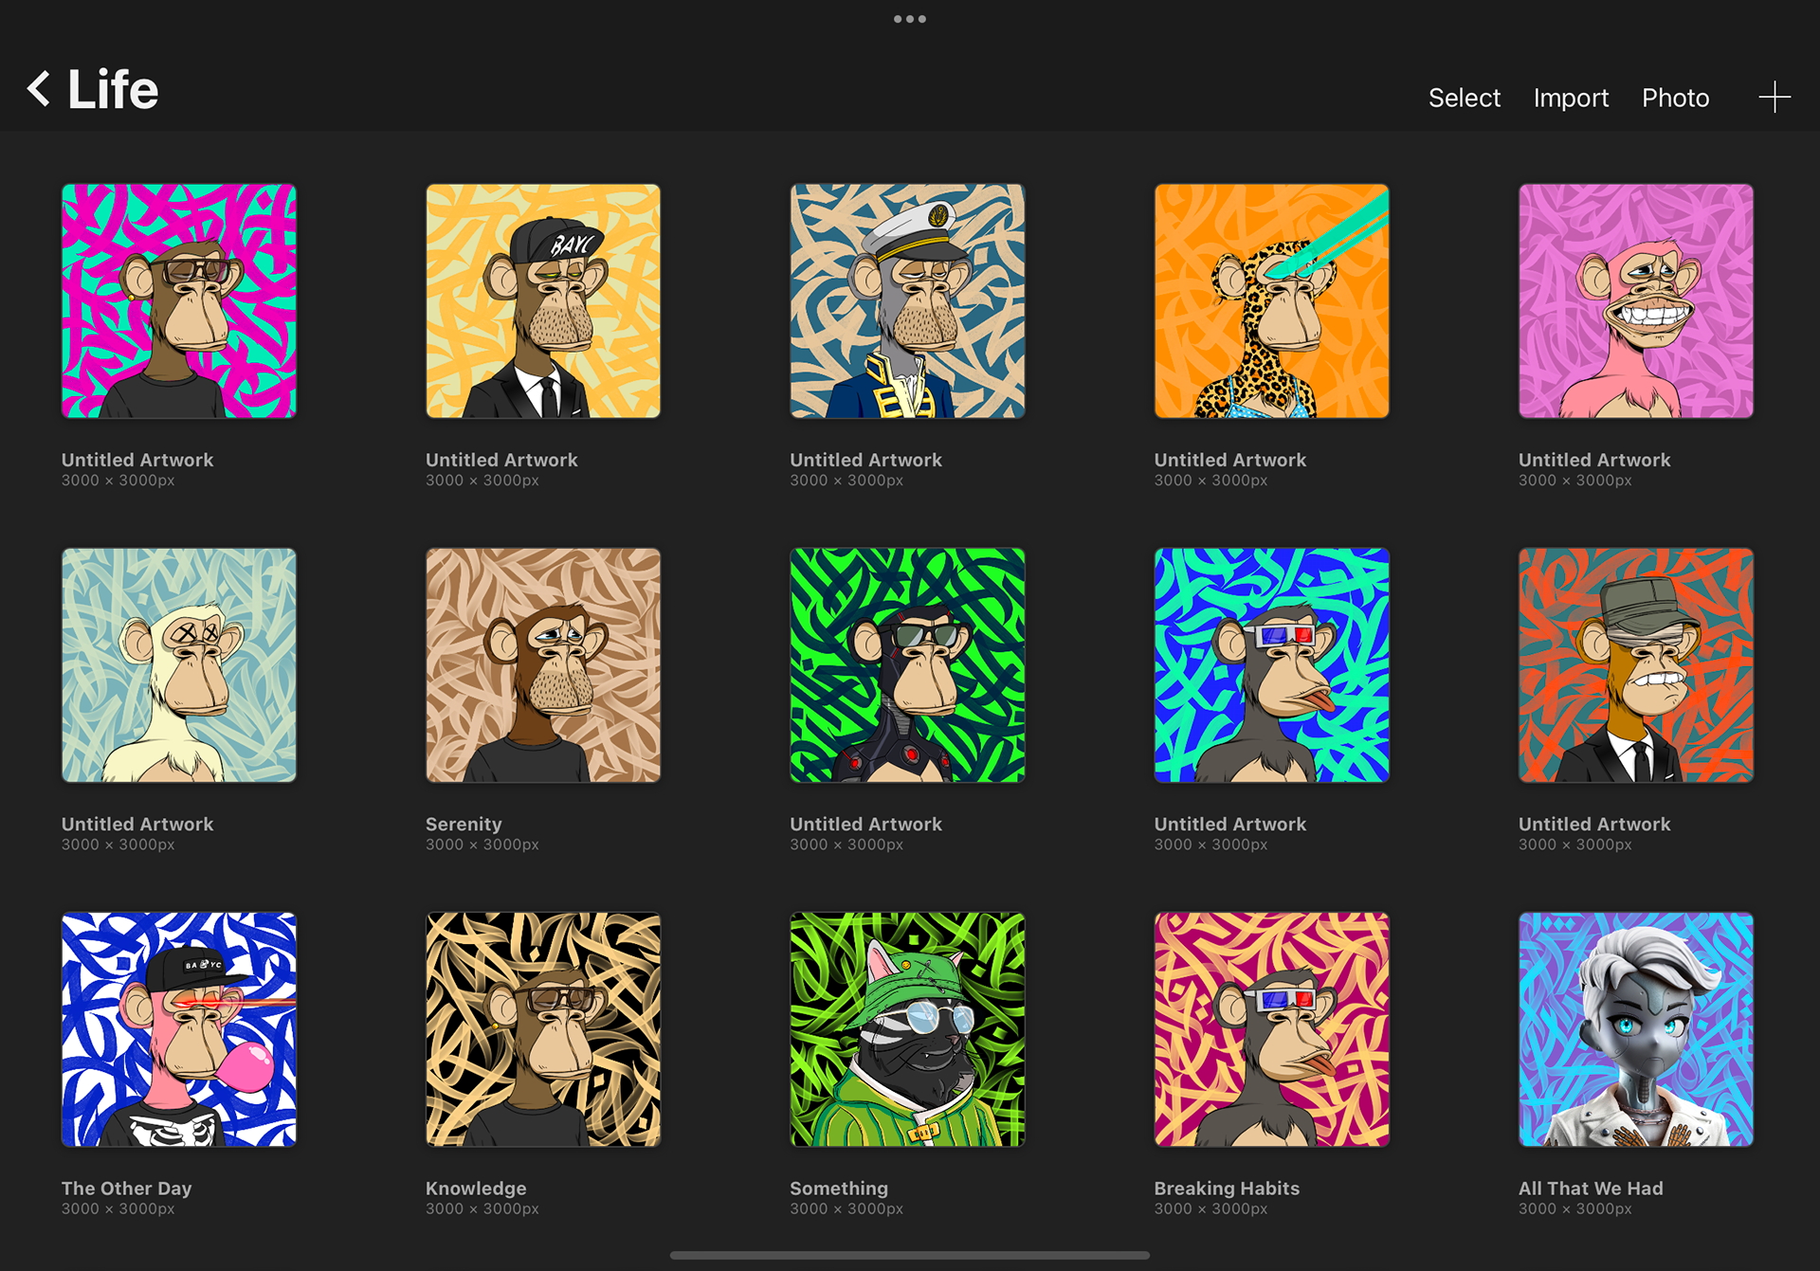Open the BAYC cap ape on yellow background
1820x1271 pixels.
(x=543, y=301)
